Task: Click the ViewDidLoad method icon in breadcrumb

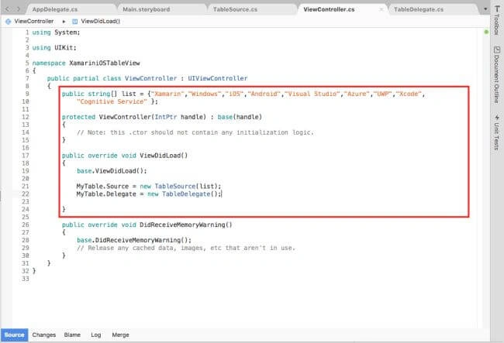Action: [75, 22]
